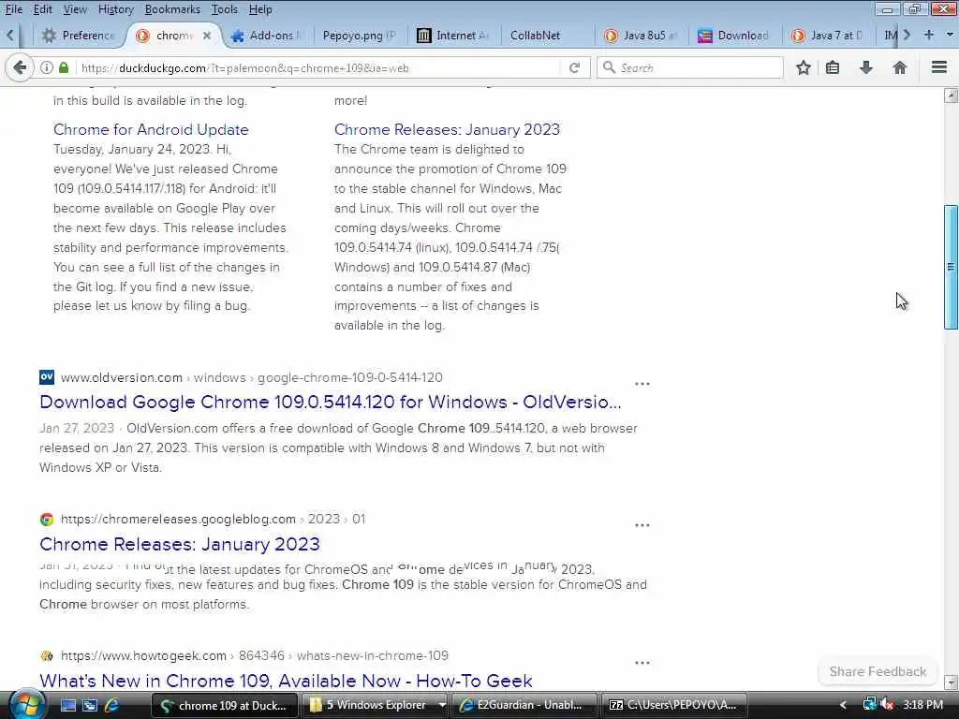
Task: Open more options for OldVersion result
Action: pyautogui.click(x=642, y=384)
